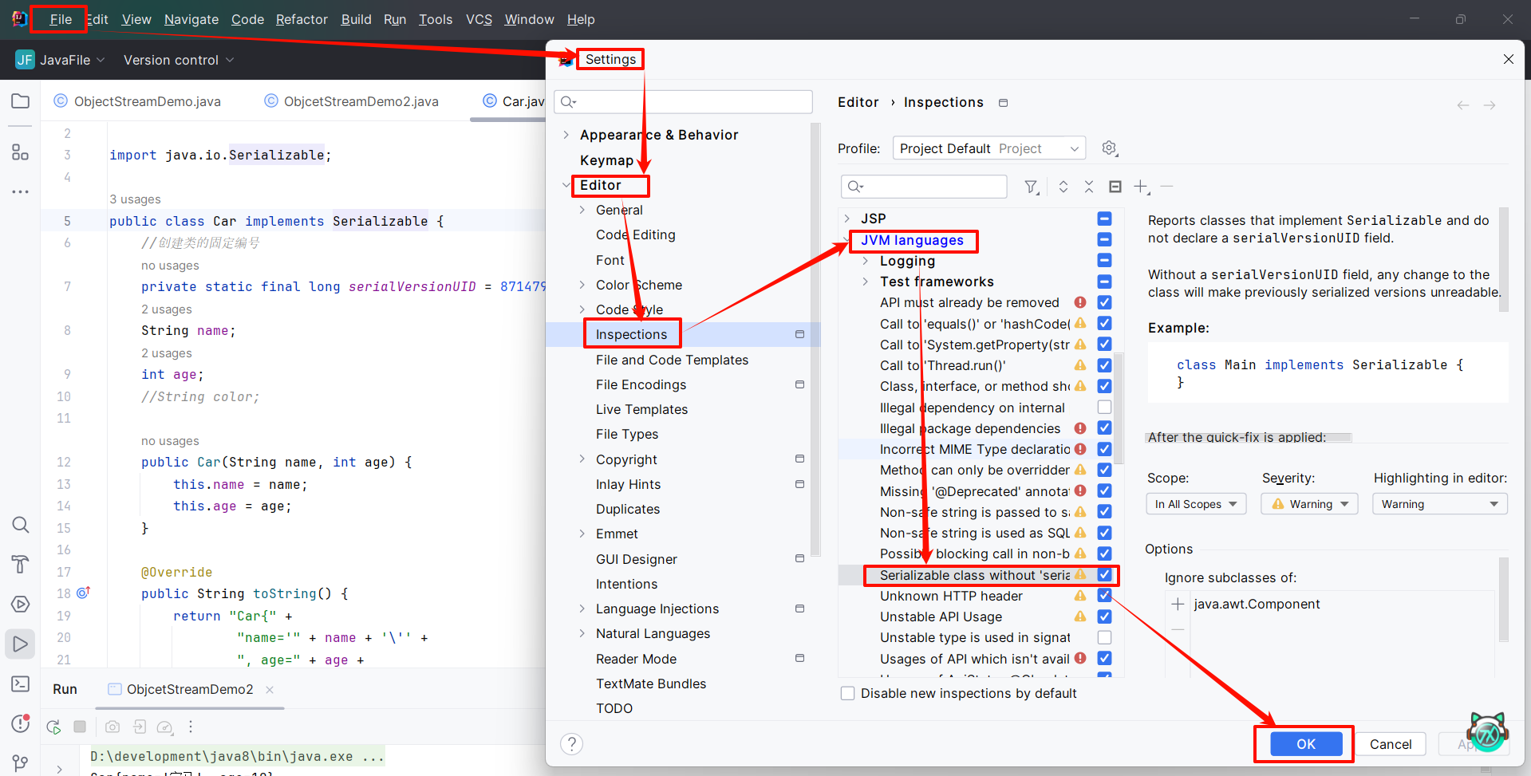Toggle 'Unknown HTTP header' checkbox
This screenshot has height=776, width=1531.
pyautogui.click(x=1104, y=596)
